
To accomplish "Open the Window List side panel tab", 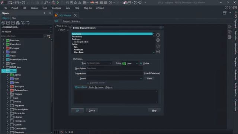I will click(235, 49).
